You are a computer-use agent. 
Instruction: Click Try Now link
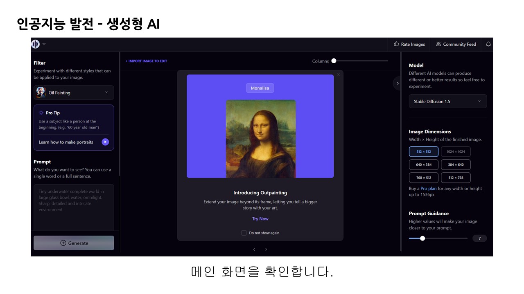pyautogui.click(x=260, y=219)
